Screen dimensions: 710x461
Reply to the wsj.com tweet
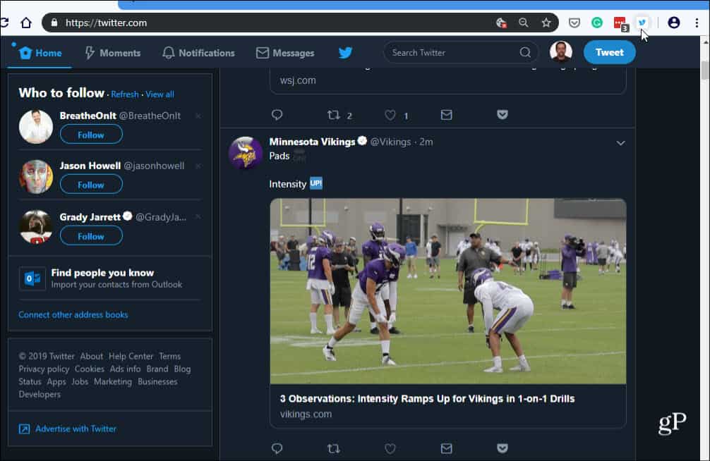point(277,115)
